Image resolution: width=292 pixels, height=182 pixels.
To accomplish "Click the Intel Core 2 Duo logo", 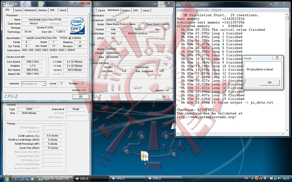I will [x=77, y=25].
